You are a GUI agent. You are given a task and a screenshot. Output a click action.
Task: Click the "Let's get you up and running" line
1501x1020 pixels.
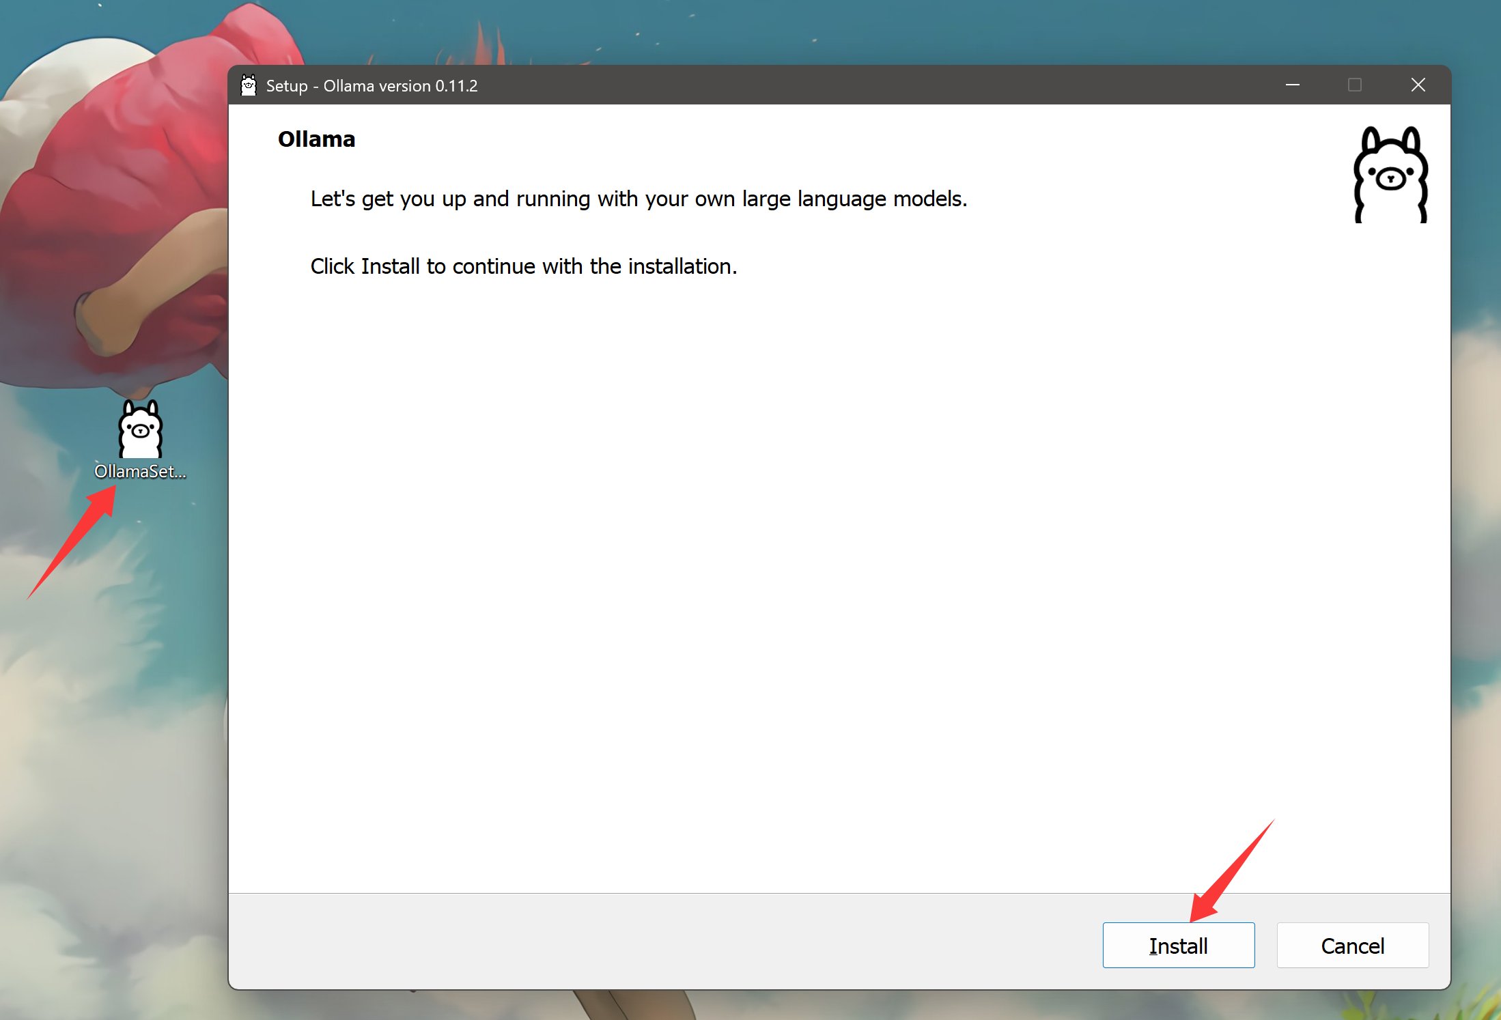(x=639, y=199)
